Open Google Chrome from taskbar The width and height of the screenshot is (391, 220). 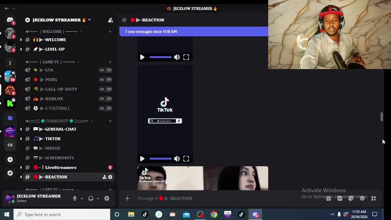(x=214, y=215)
